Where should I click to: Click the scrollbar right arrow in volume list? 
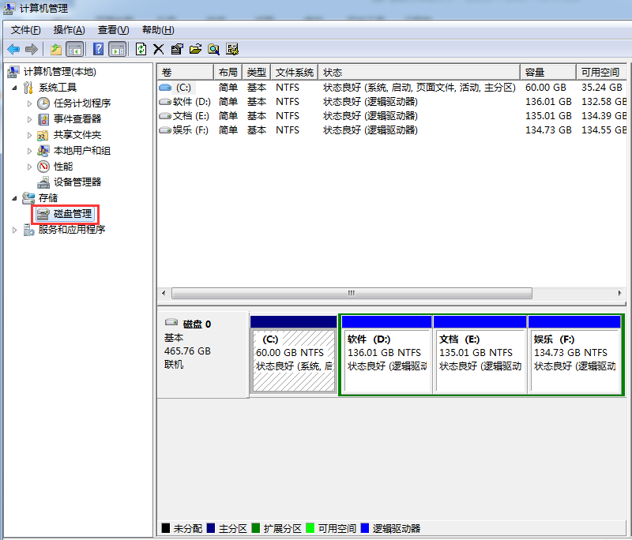(619, 293)
